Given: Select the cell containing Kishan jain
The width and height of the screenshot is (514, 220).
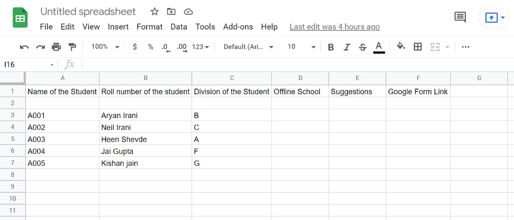Looking at the screenshot, I should [146, 163].
